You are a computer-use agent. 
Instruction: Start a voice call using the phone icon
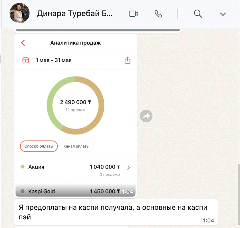[x=158, y=14]
